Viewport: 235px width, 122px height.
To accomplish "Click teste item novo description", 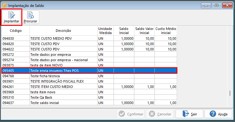I will point(43,92).
